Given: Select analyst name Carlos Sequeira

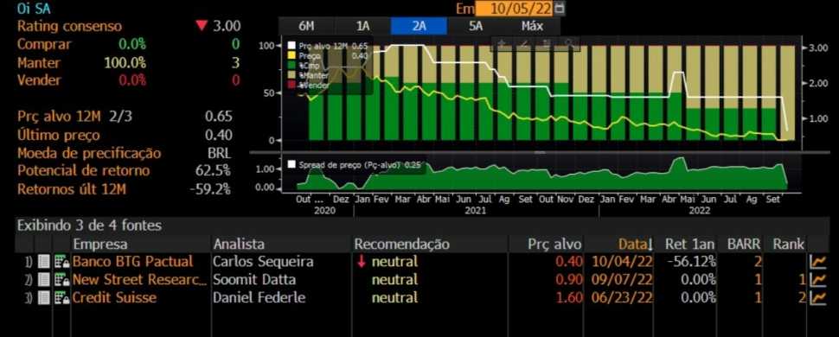Looking at the screenshot, I should click(263, 262).
